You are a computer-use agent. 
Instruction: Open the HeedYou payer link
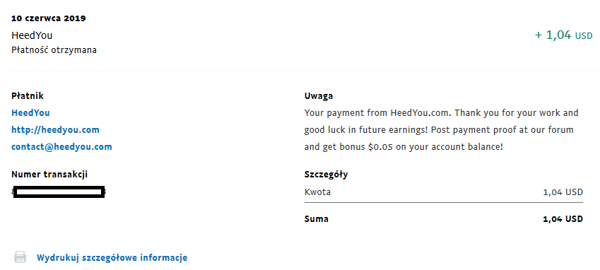(x=30, y=113)
